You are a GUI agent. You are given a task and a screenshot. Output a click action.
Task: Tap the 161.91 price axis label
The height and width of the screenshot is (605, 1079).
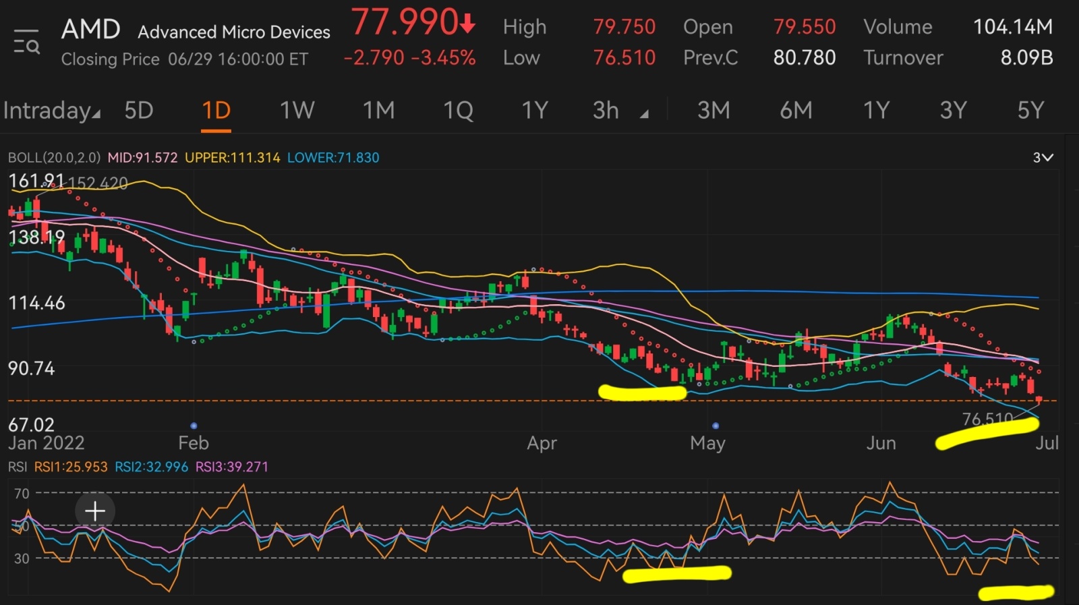(36, 181)
